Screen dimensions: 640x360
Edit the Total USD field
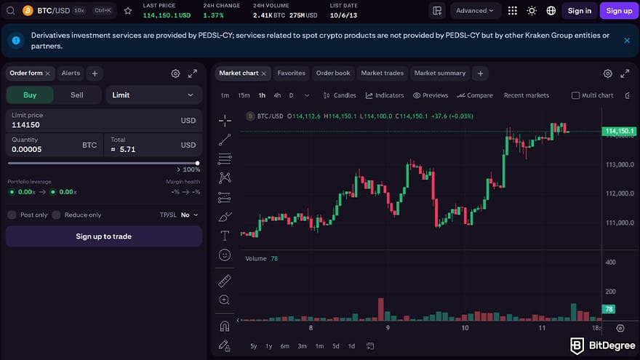[153, 145]
